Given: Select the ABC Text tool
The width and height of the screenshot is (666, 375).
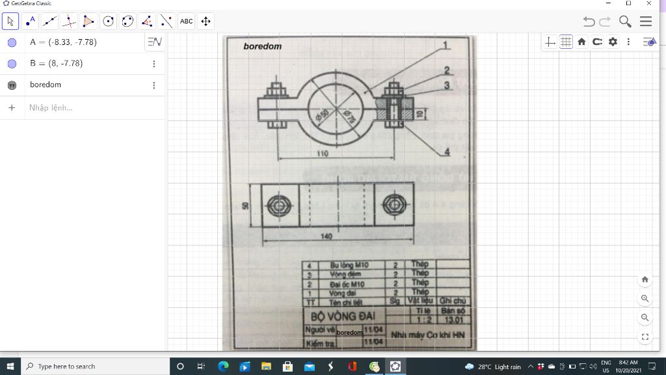Looking at the screenshot, I should 187,21.
